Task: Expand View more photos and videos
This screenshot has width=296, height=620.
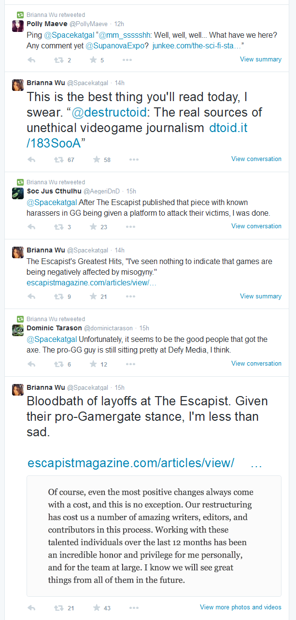Action: tap(240, 607)
